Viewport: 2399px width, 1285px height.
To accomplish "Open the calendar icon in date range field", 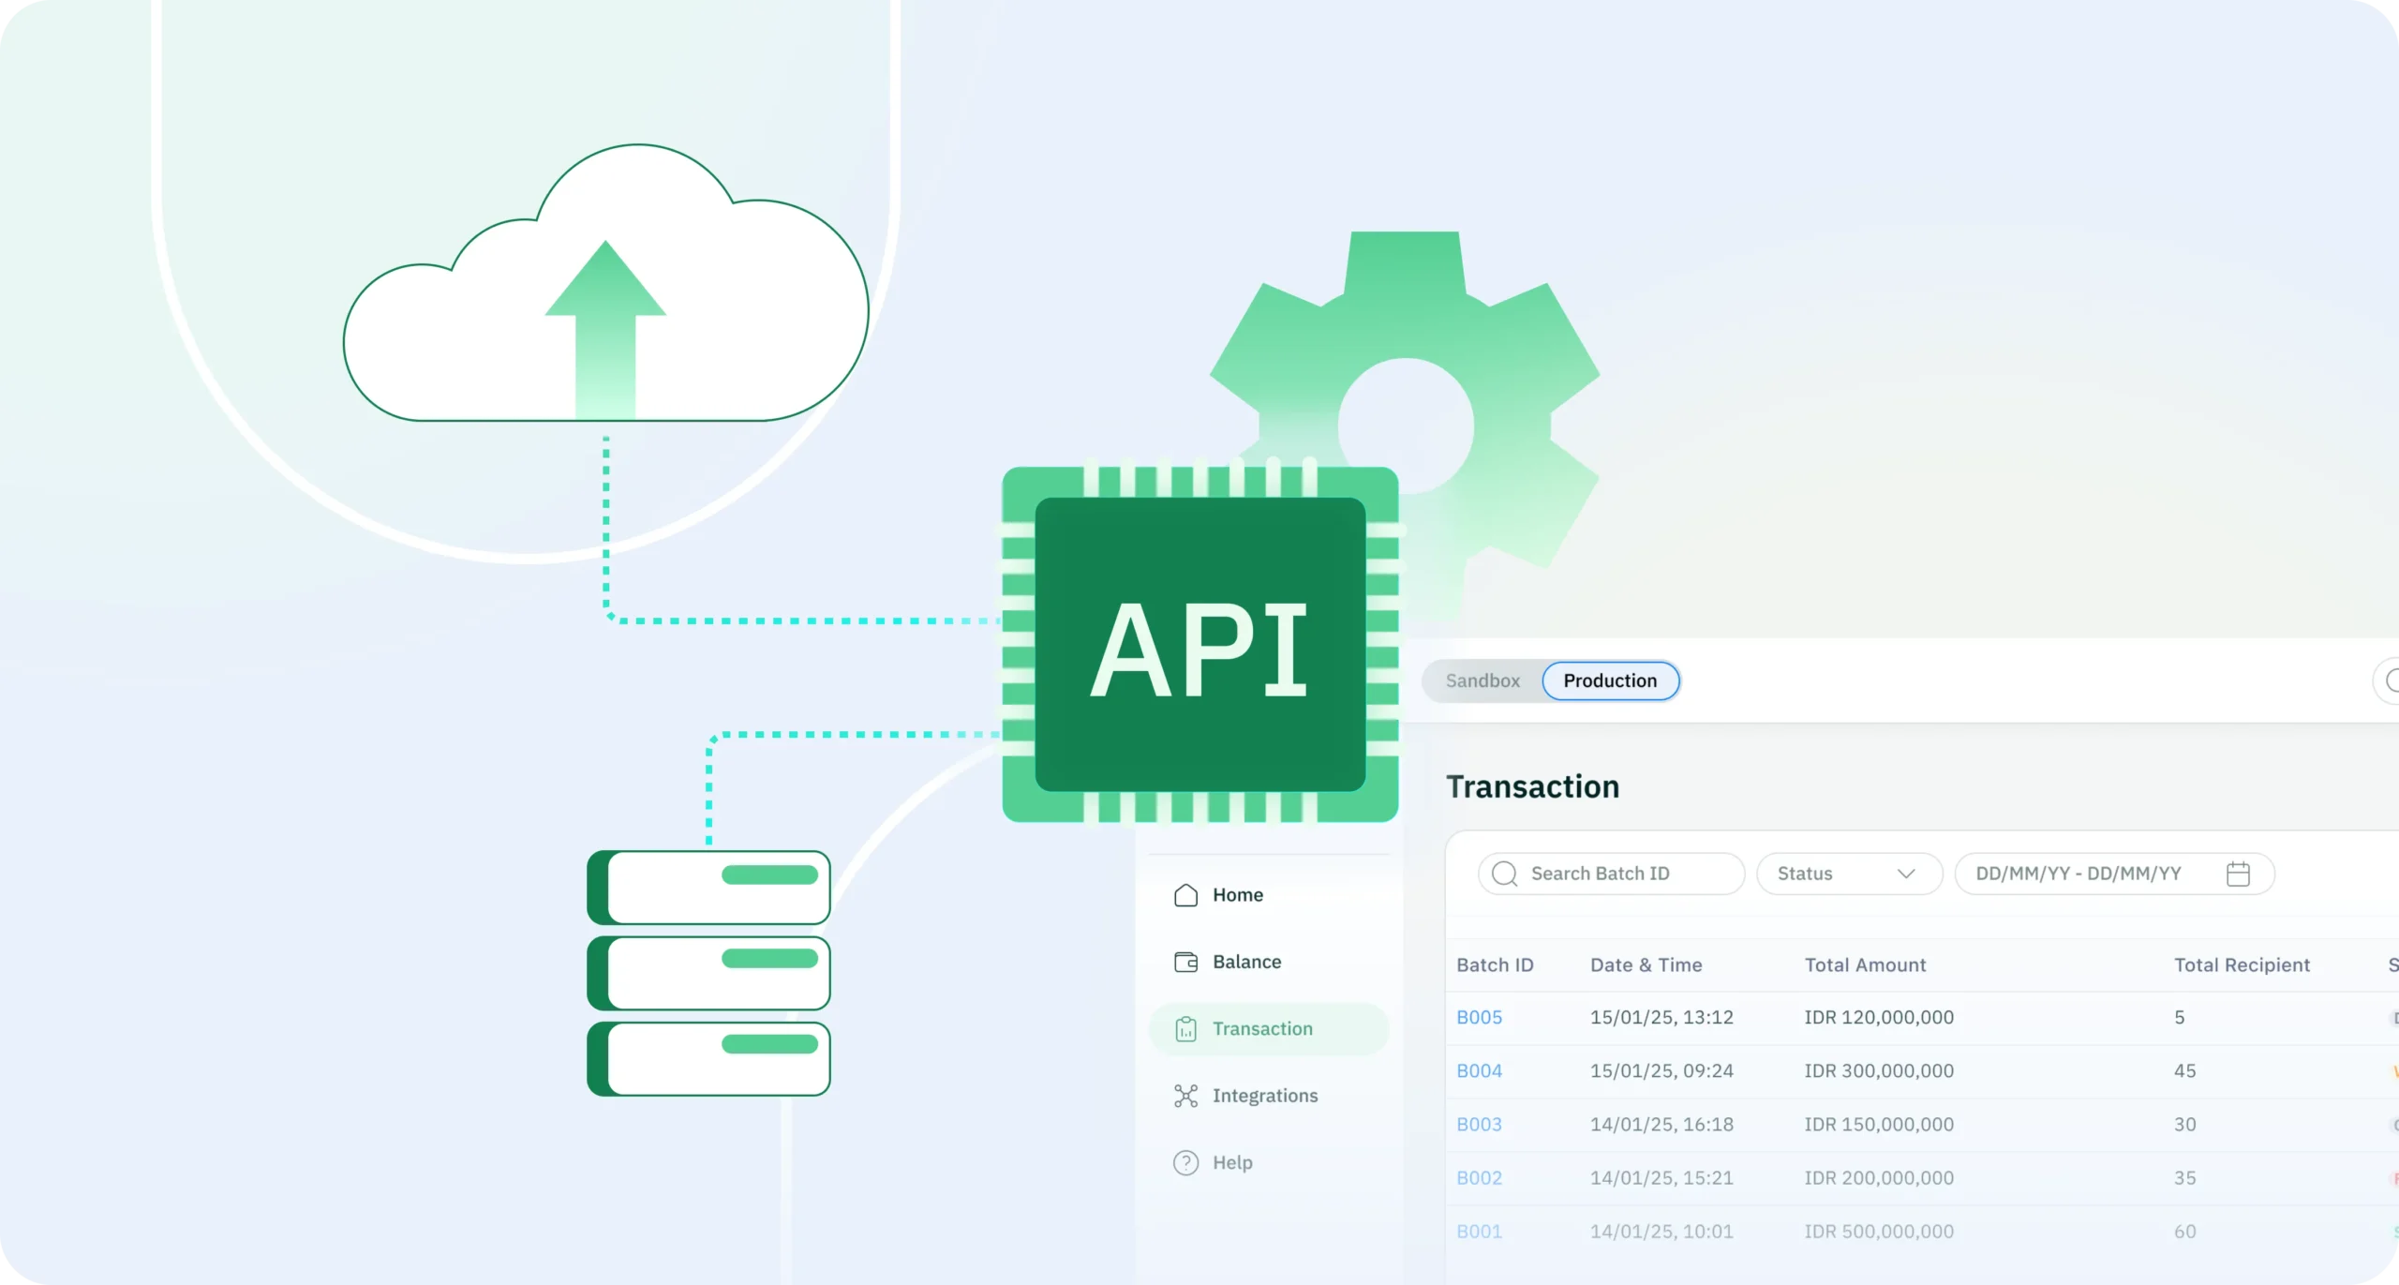I will coord(2238,874).
